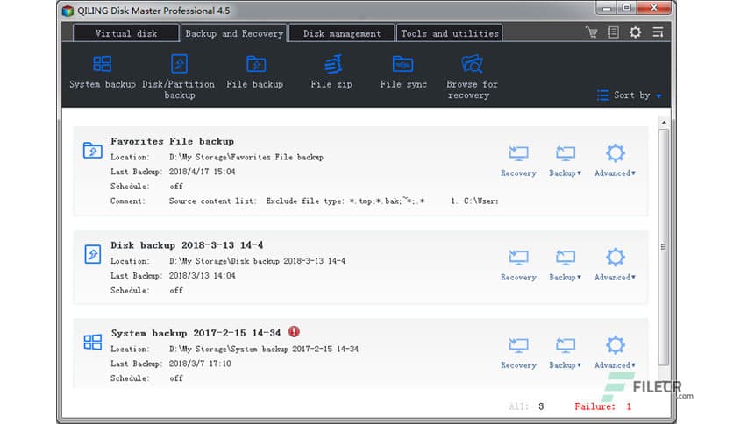The image size is (733, 424).
Task: Open the System backup tool
Action: click(x=103, y=72)
